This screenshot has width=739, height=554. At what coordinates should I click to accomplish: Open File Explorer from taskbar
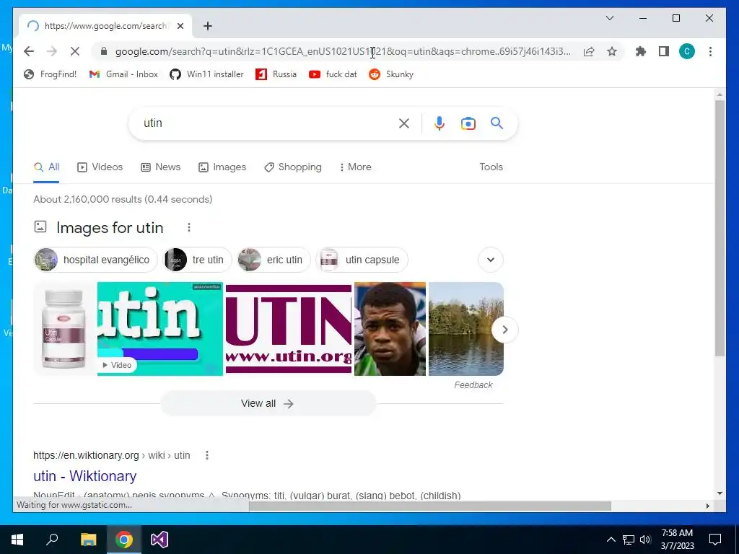tap(88, 540)
